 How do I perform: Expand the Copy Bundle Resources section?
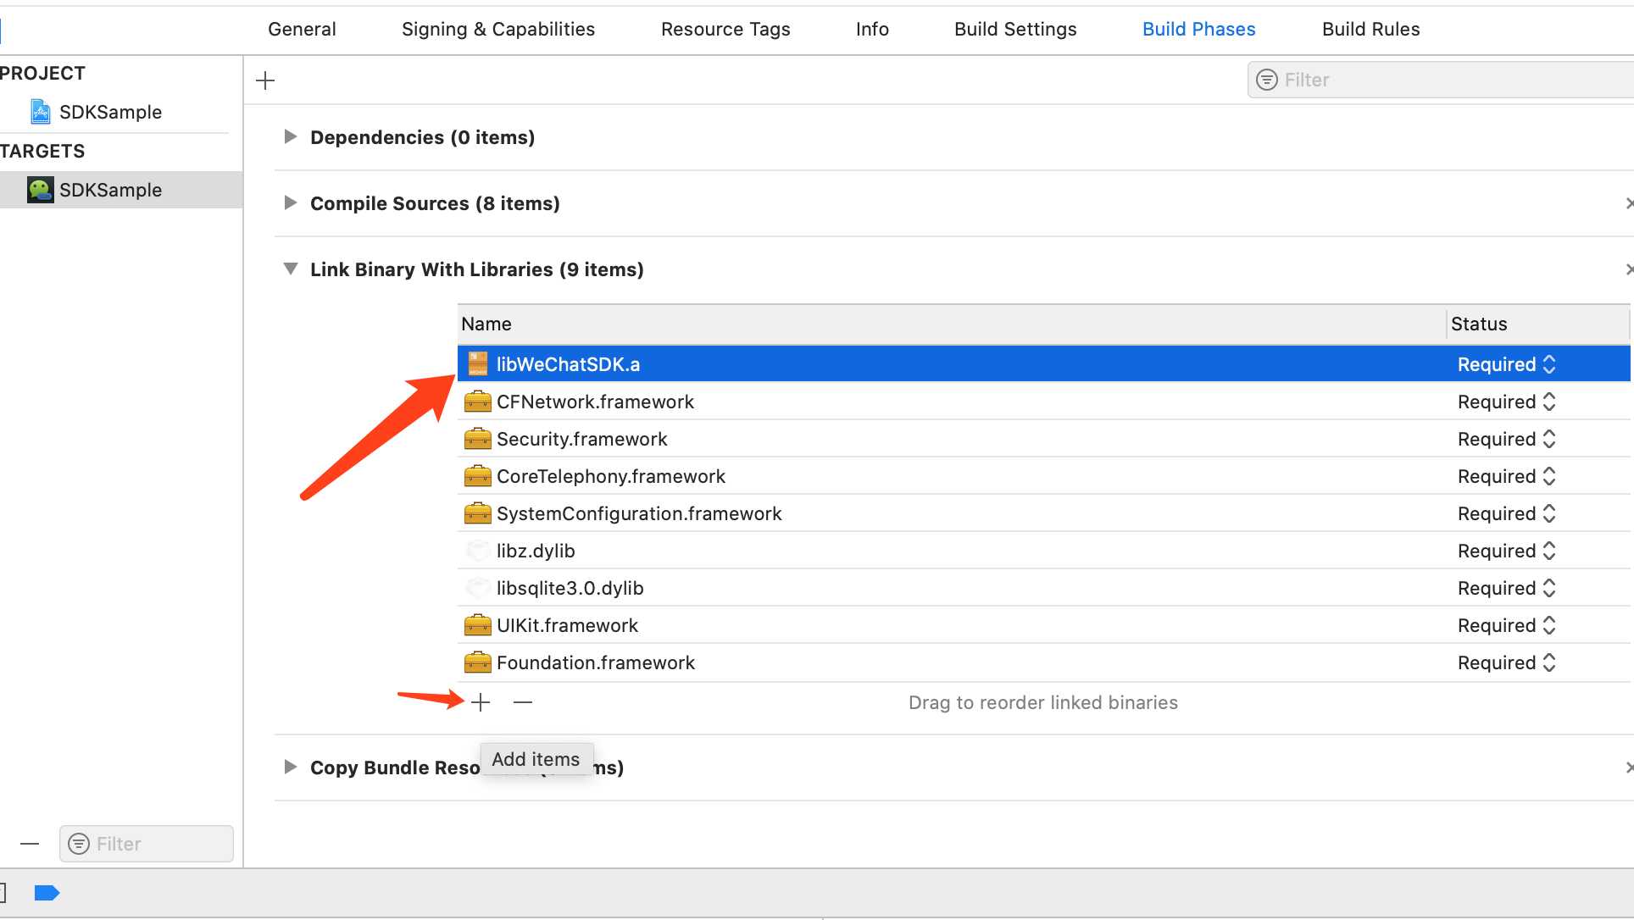click(x=292, y=767)
